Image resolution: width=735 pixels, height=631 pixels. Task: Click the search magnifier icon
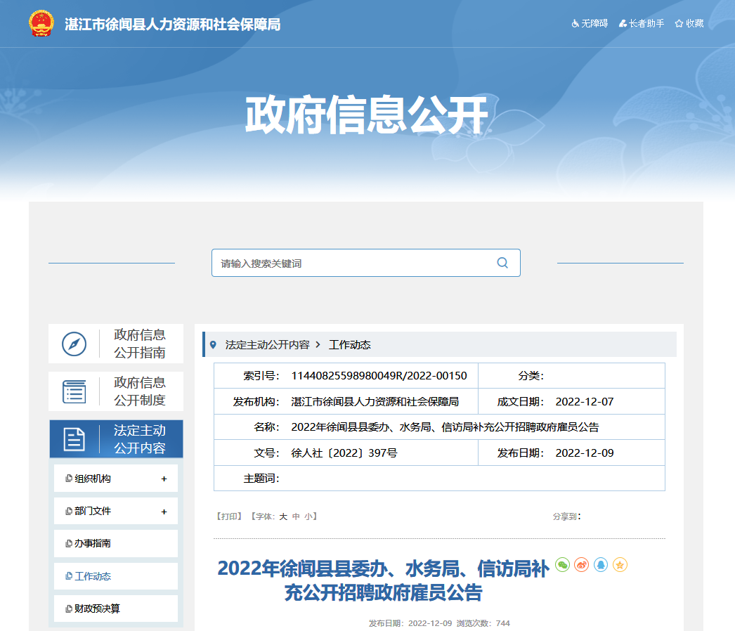[502, 263]
